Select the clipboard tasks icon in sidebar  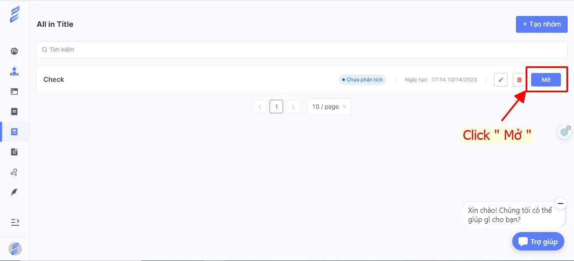(14, 111)
